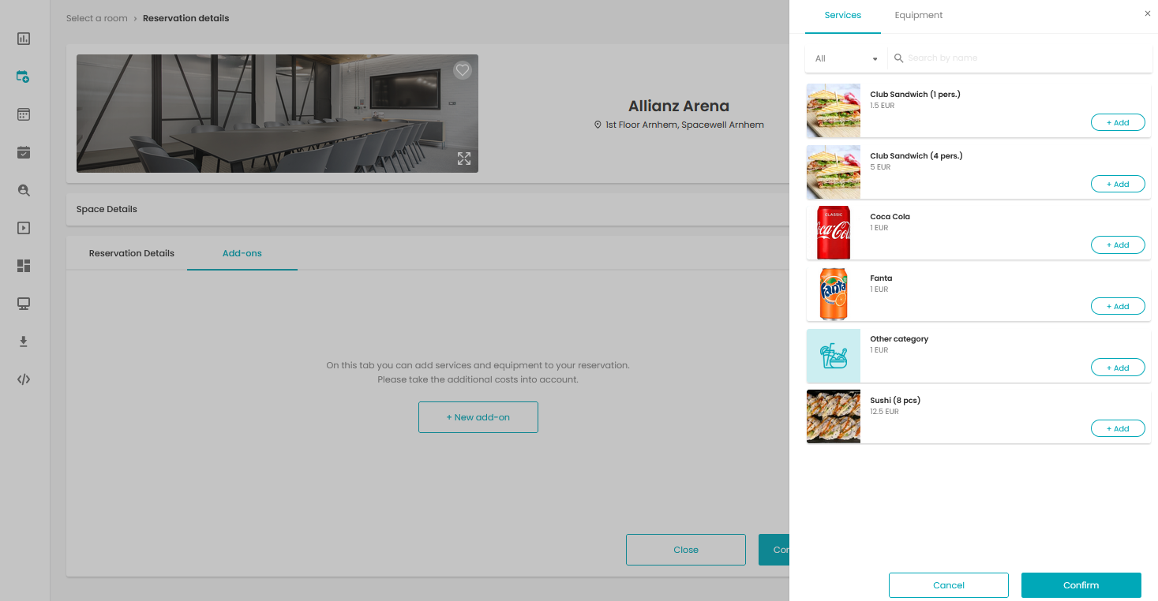The image size is (1158, 601).
Task: Open the code brackets sidebar icon
Action: [24, 379]
